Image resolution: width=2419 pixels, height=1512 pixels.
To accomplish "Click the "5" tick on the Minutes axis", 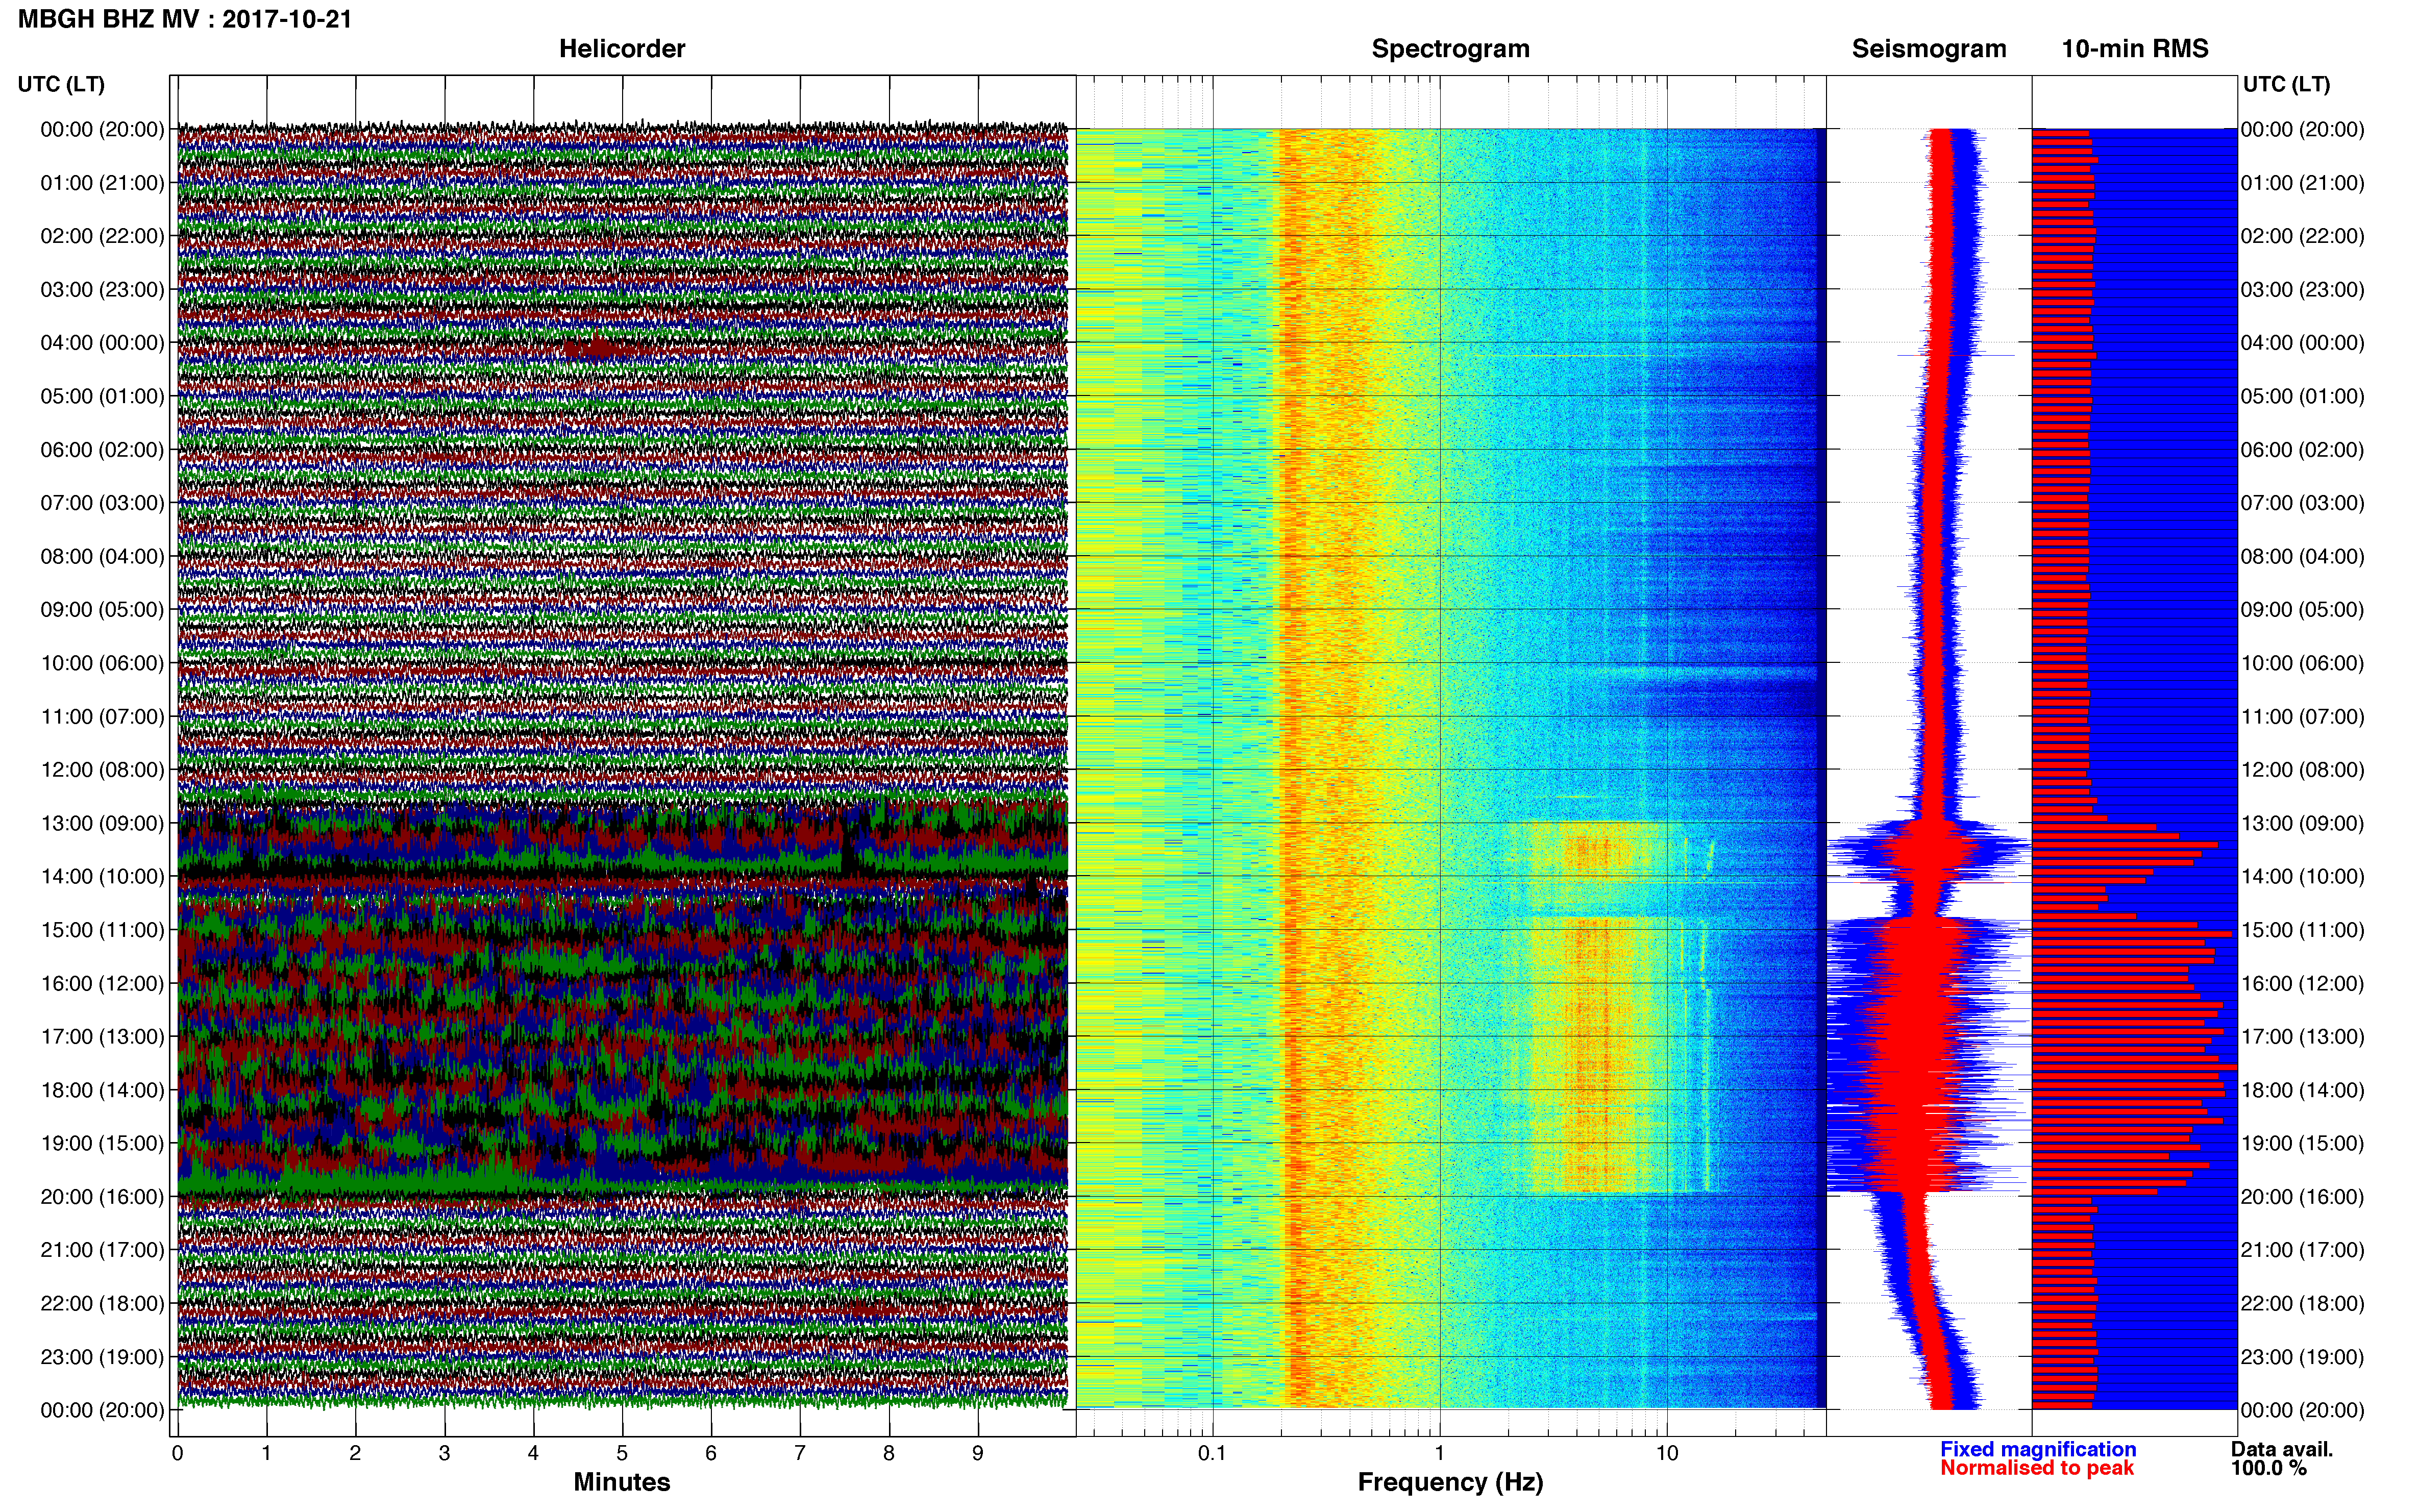I will (622, 1453).
